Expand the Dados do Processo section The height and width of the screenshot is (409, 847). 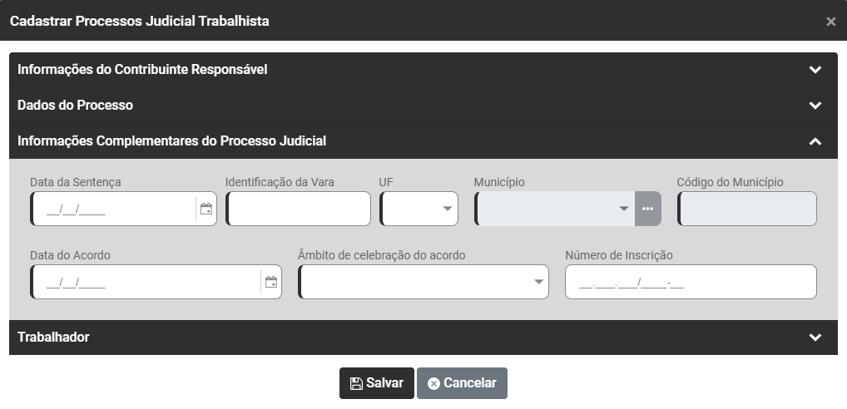click(815, 106)
